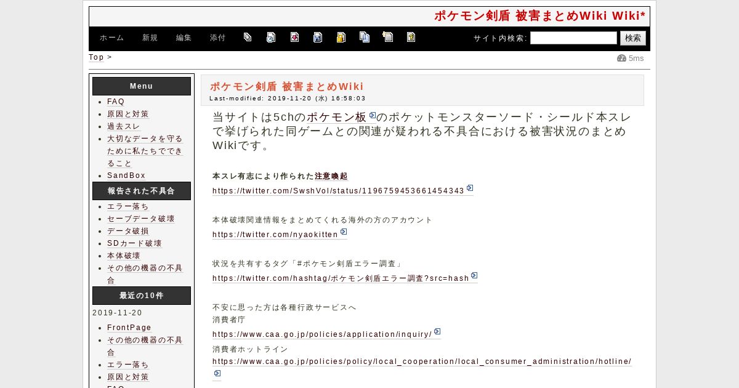Open the caa.go.jp application/inquiry link

click(x=322, y=334)
